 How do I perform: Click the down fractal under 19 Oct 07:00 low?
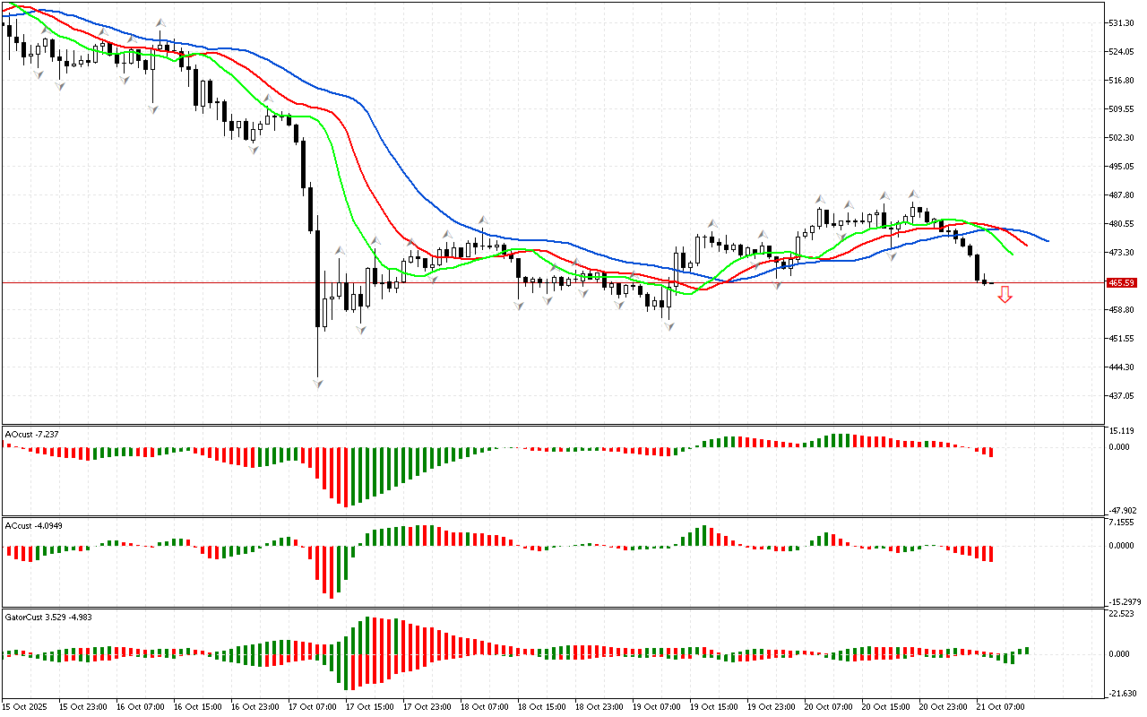pos(669,327)
